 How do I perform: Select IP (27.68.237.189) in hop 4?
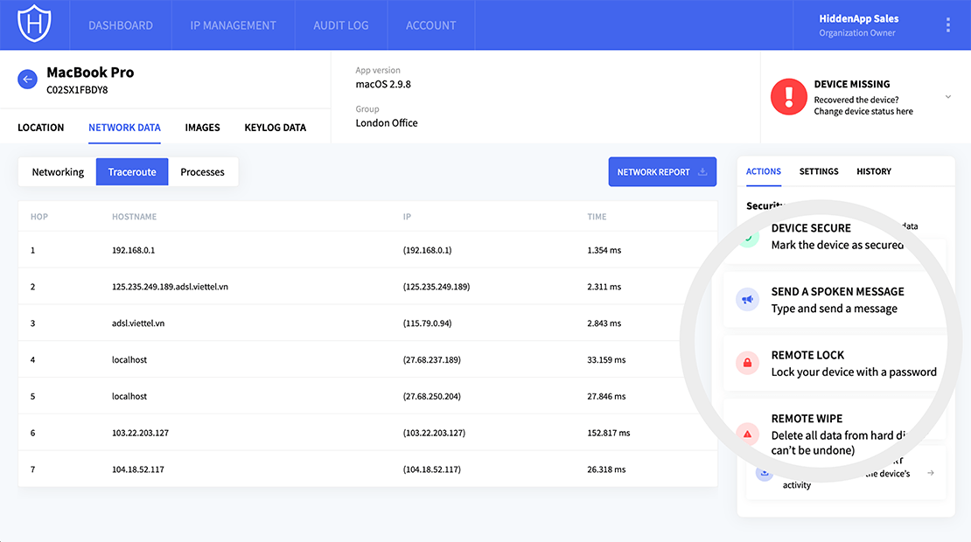click(431, 359)
